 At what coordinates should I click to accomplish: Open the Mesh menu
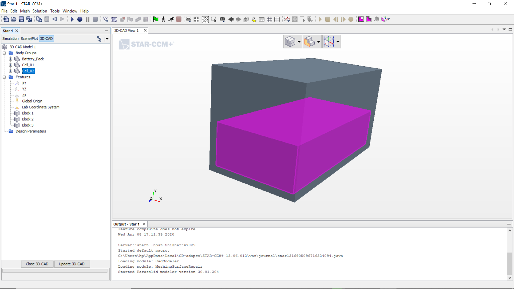[x=25, y=11]
